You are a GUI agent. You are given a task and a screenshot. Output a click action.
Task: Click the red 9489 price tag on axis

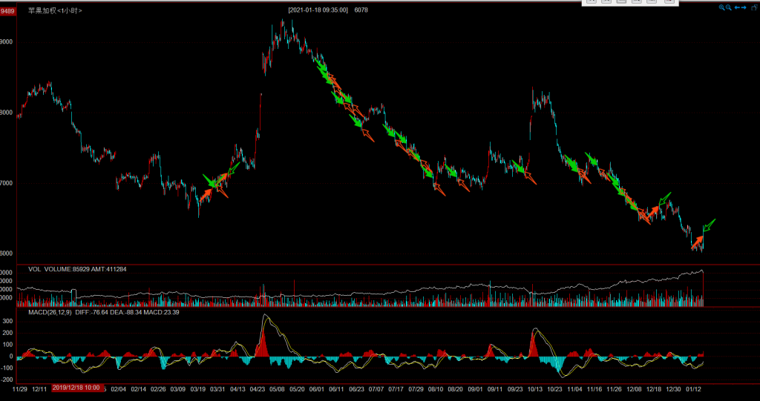[x=7, y=11]
